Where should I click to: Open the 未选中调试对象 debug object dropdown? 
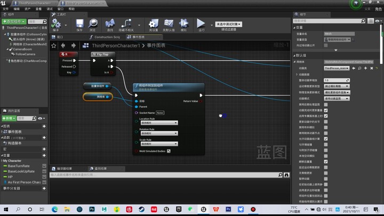coord(228,24)
